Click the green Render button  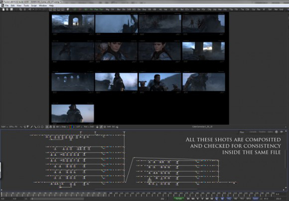[179, 199]
